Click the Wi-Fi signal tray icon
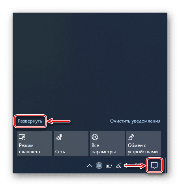This screenshot has height=186, width=180. [x=118, y=166]
